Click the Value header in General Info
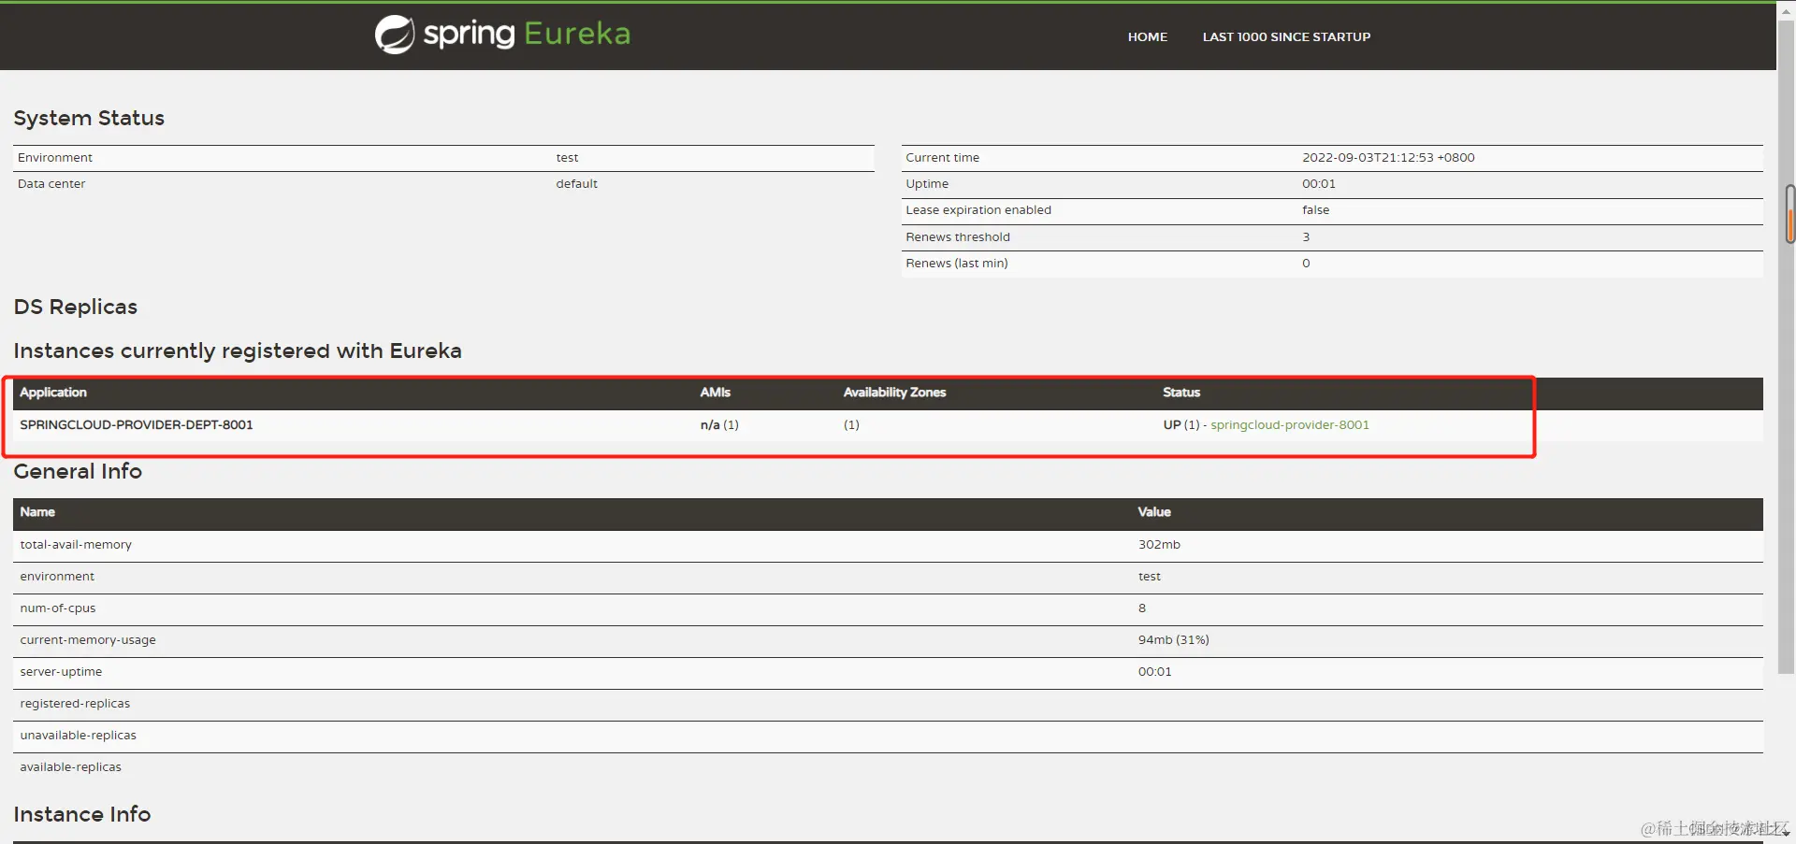Image resolution: width=1796 pixels, height=844 pixels. click(x=1154, y=512)
